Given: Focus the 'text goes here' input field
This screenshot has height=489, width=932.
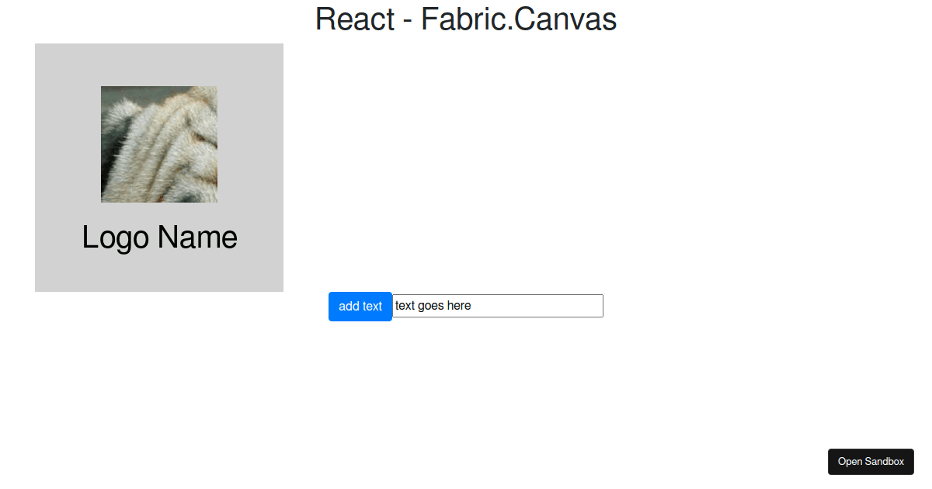Looking at the screenshot, I should (497, 306).
